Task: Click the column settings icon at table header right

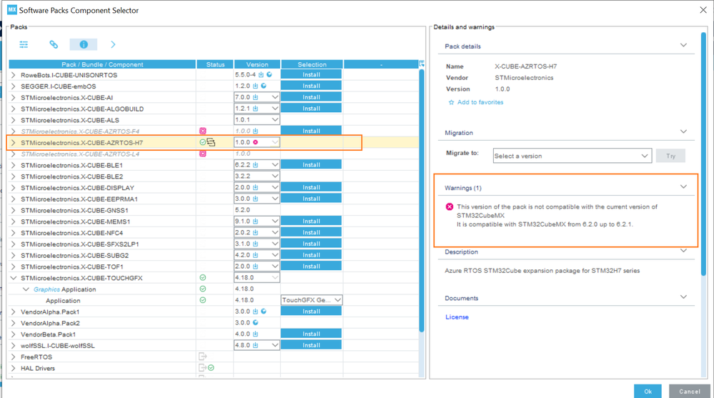Action: pos(422,64)
